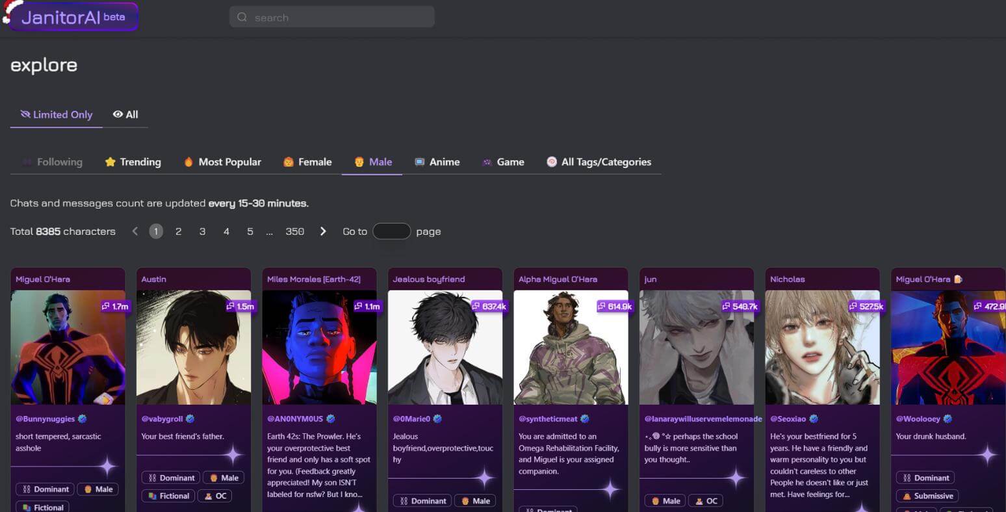Open creator @Woolooey profile
1006x512 pixels.
[x=918, y=419]
